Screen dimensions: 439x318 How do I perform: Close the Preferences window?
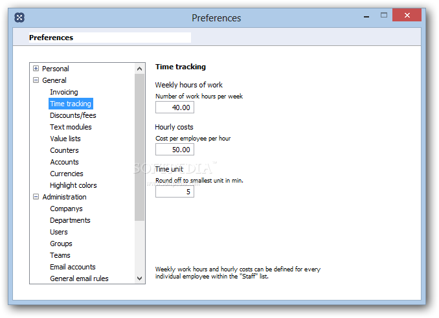[x=407, y=15]
